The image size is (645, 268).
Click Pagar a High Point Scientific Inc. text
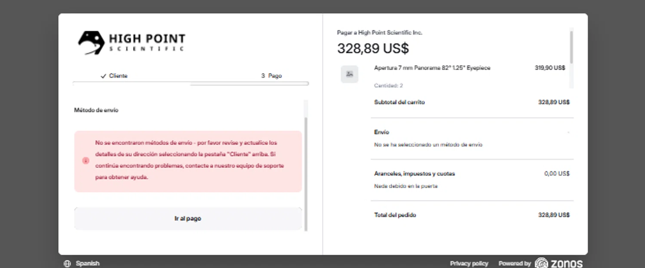tap(380, 33)
